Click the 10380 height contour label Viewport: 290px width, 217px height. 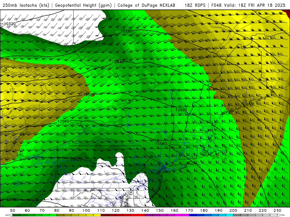(127, 31)
